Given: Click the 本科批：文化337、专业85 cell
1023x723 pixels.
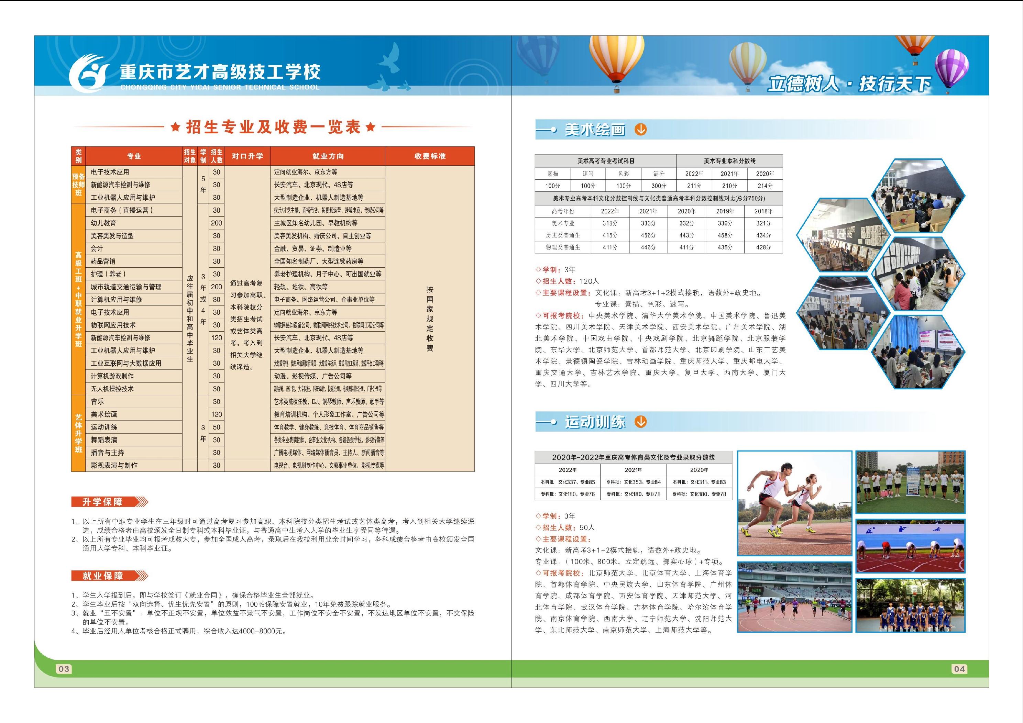Looking at the screenshot, I should (568, 482).
